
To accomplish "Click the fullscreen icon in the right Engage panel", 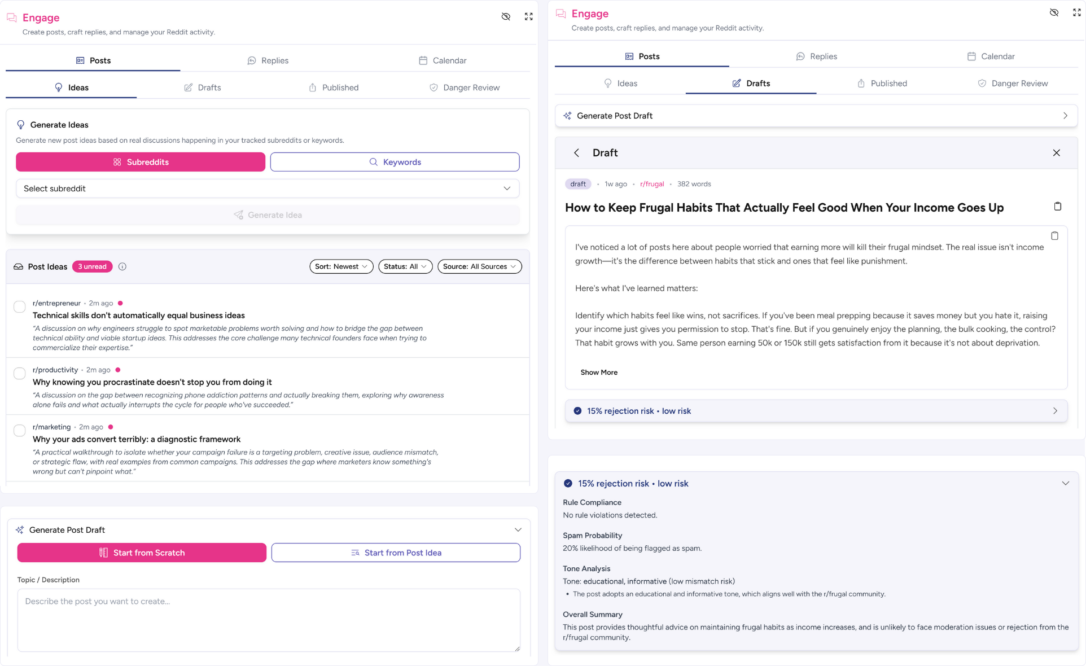I will tap(1076, 13).
